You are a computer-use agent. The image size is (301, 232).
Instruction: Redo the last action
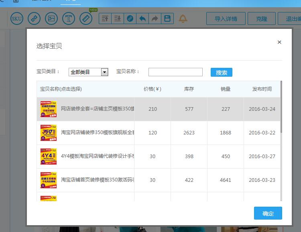pos(155,18)
